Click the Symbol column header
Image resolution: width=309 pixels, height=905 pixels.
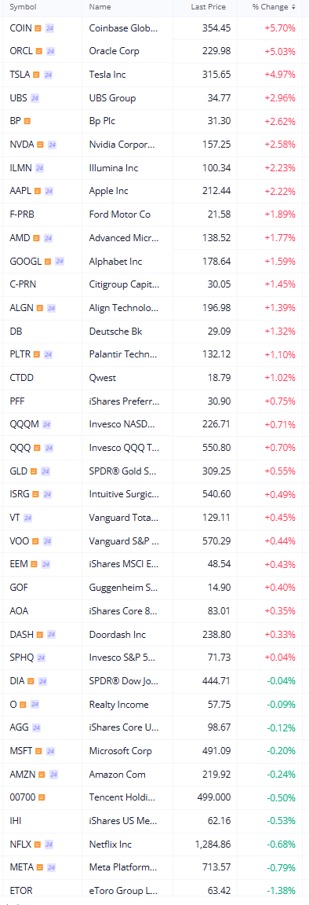click(23, 7)
